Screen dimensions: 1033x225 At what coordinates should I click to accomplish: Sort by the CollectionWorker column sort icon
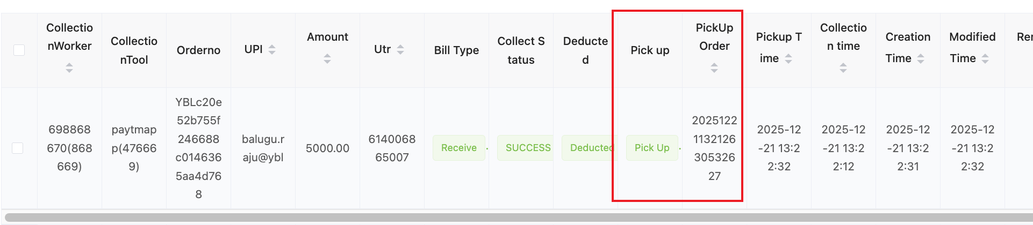(69, 67)
